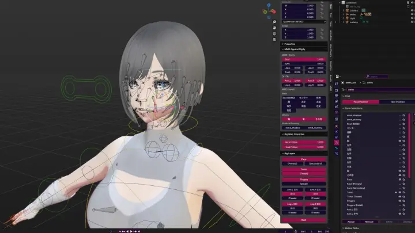Click the star icon on mmd_shadow row

click(403, 116)
